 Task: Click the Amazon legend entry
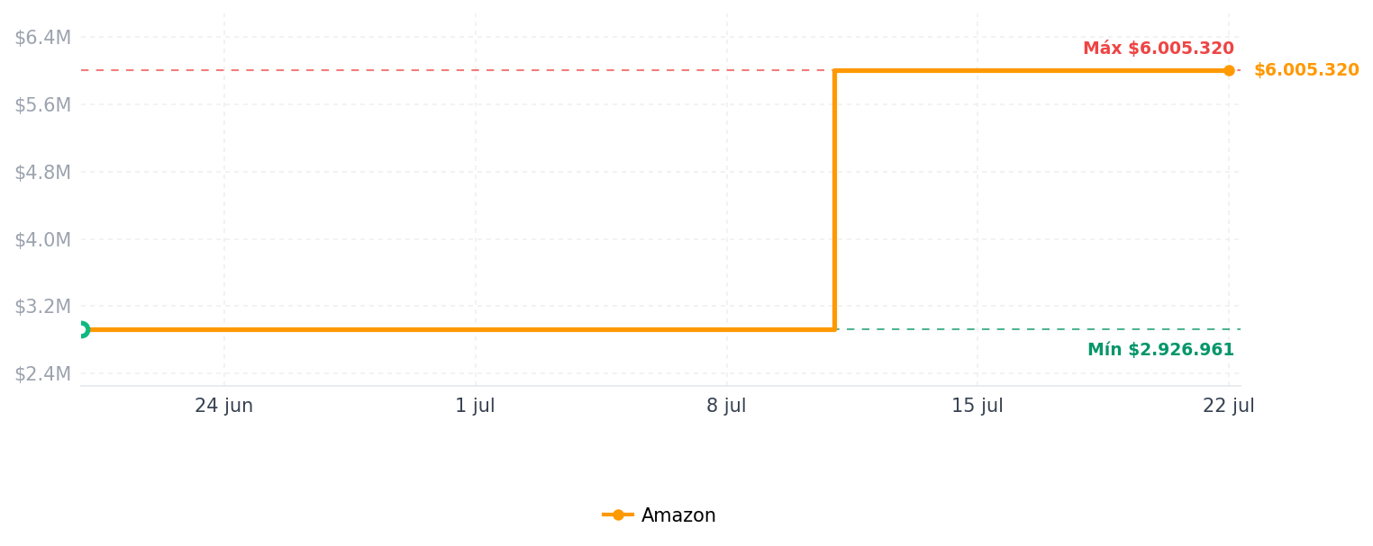659,515
